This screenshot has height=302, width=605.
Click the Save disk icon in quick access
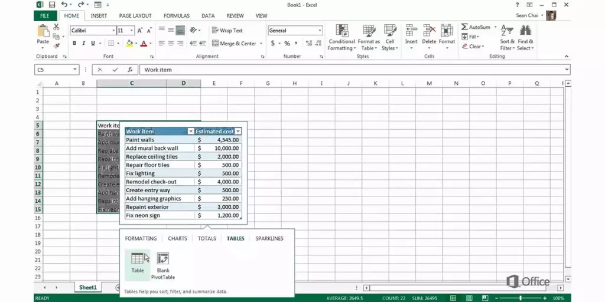click(52, 5)
